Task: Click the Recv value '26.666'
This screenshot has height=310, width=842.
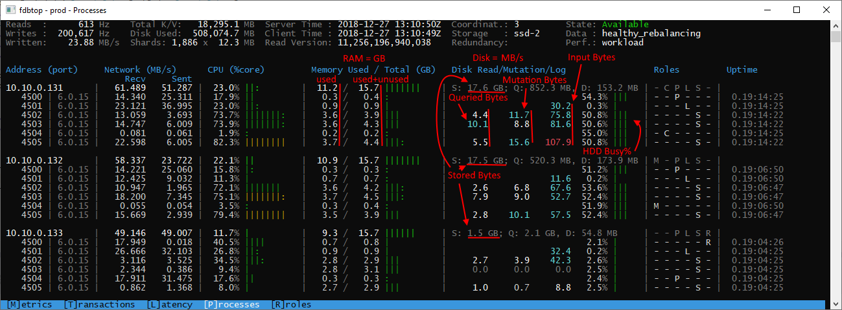Action: click(x=130, y=251)
